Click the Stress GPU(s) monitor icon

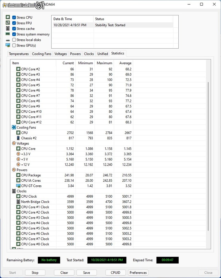[8, 45]
